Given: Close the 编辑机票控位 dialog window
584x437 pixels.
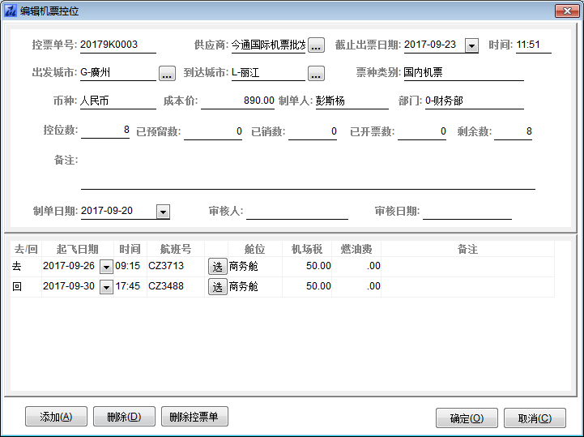Looking at the screenshot, I should tap(565, 11).
